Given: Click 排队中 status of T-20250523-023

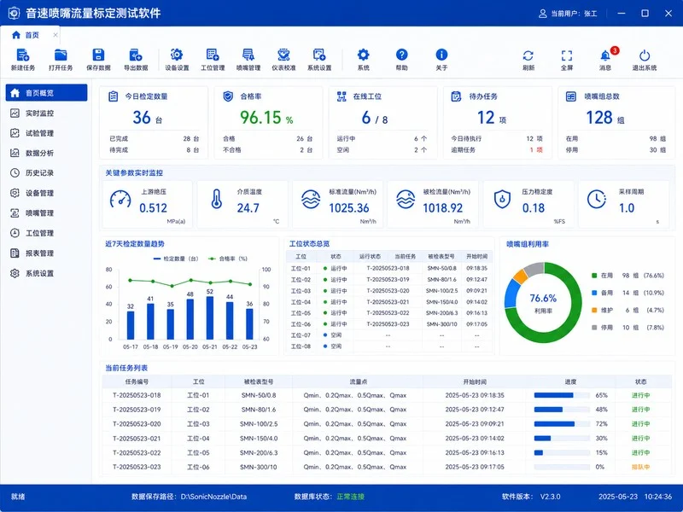Looking at the screenshot, I should [x=641, y=467].
